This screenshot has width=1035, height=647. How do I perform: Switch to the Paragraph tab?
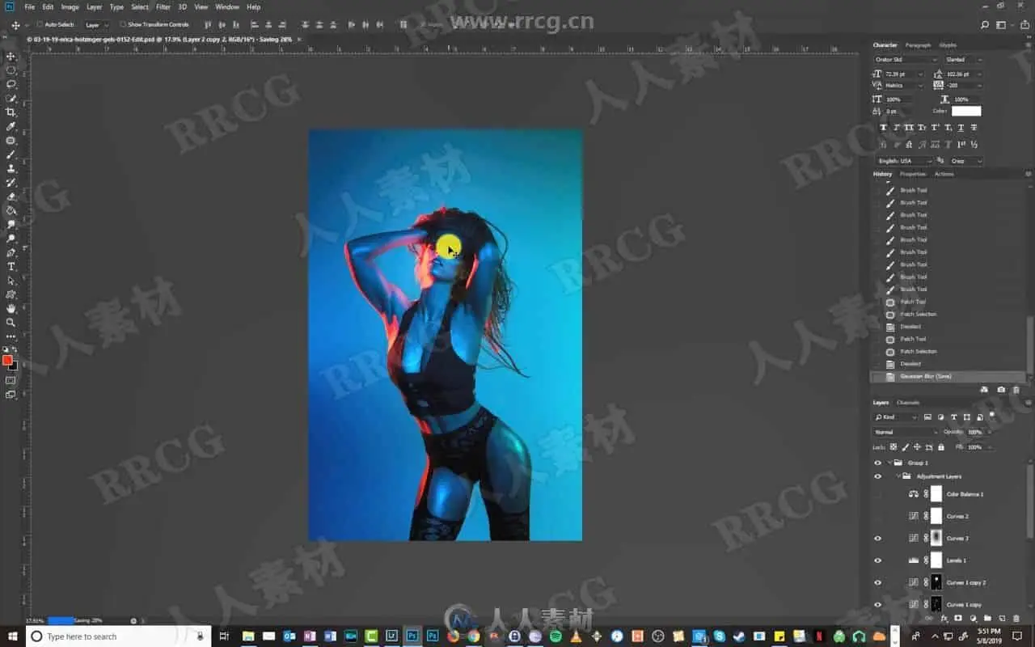pyautogui.click(x=918, y=45)
